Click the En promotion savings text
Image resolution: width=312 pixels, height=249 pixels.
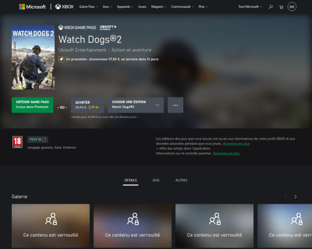(x=112, y=59)
